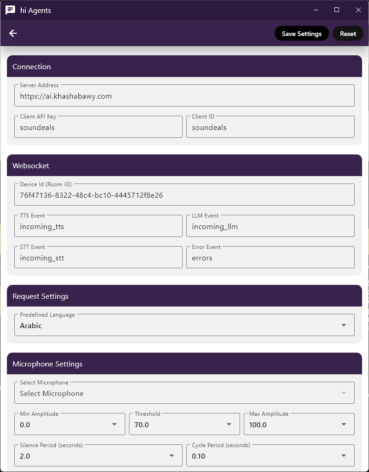The width and height of the screenshot is (369, 472).
Task: Select the Error Event text field
Action: (270, 258)
